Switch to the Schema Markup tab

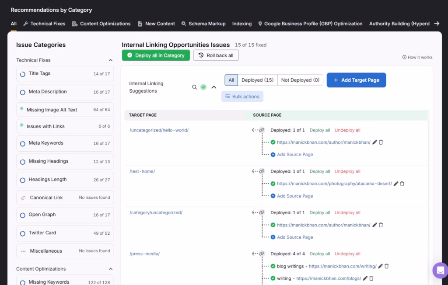(x=203, y=24)
